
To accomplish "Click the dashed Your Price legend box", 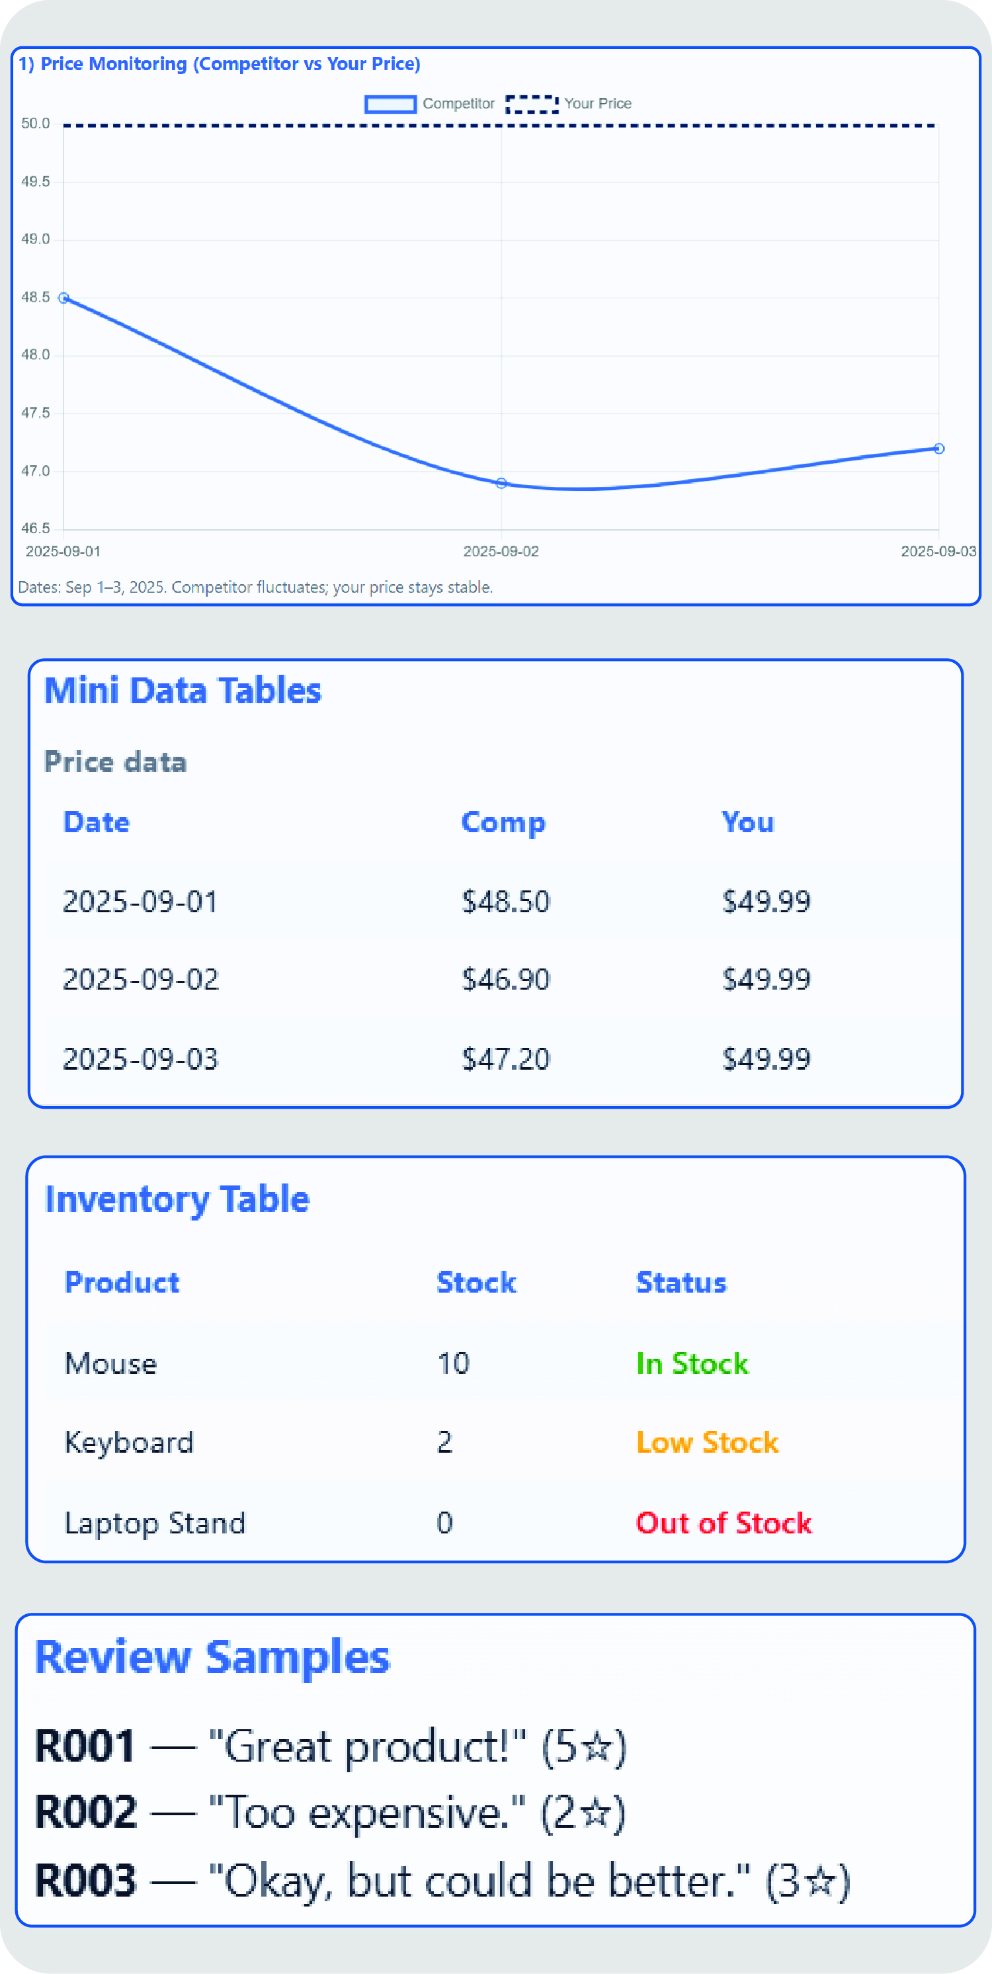I will click(532, 105).
